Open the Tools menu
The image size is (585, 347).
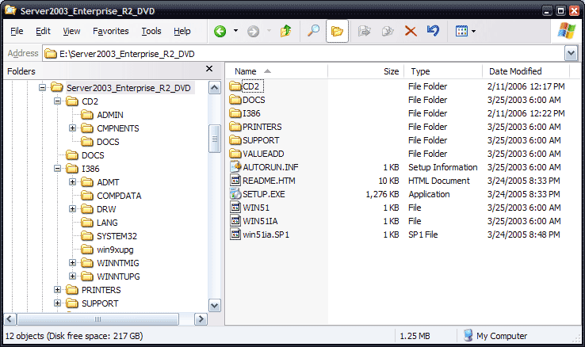point(151,32)
